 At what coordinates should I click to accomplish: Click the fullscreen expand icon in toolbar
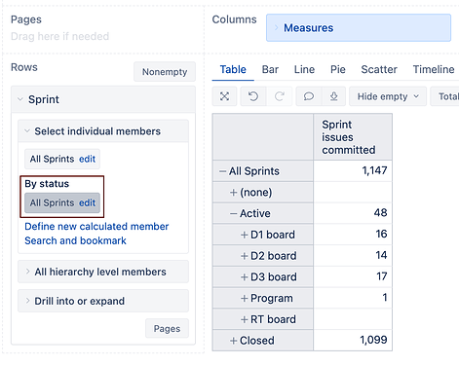224,96
